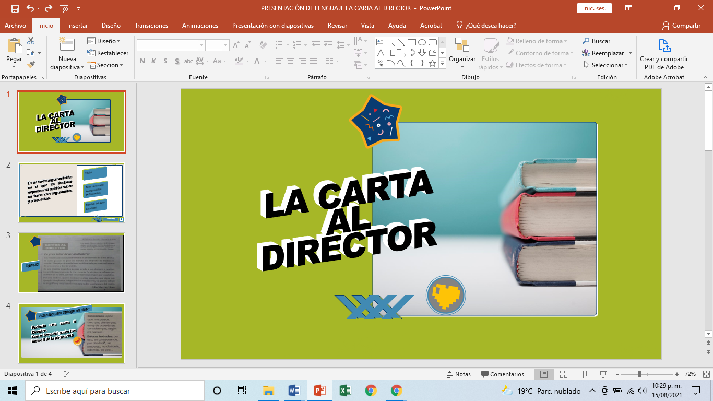Toggle underline formatting with the S icon
Viewport: 713px width, 401px height.
tap(165, 61)
